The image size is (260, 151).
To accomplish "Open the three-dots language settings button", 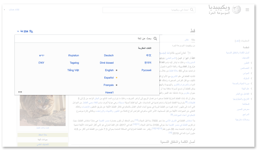I will click(x=20, y=92).
